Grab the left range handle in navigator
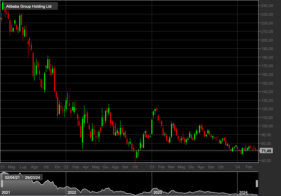The height and width of the screenshot is (196, 281). [2, 184]
